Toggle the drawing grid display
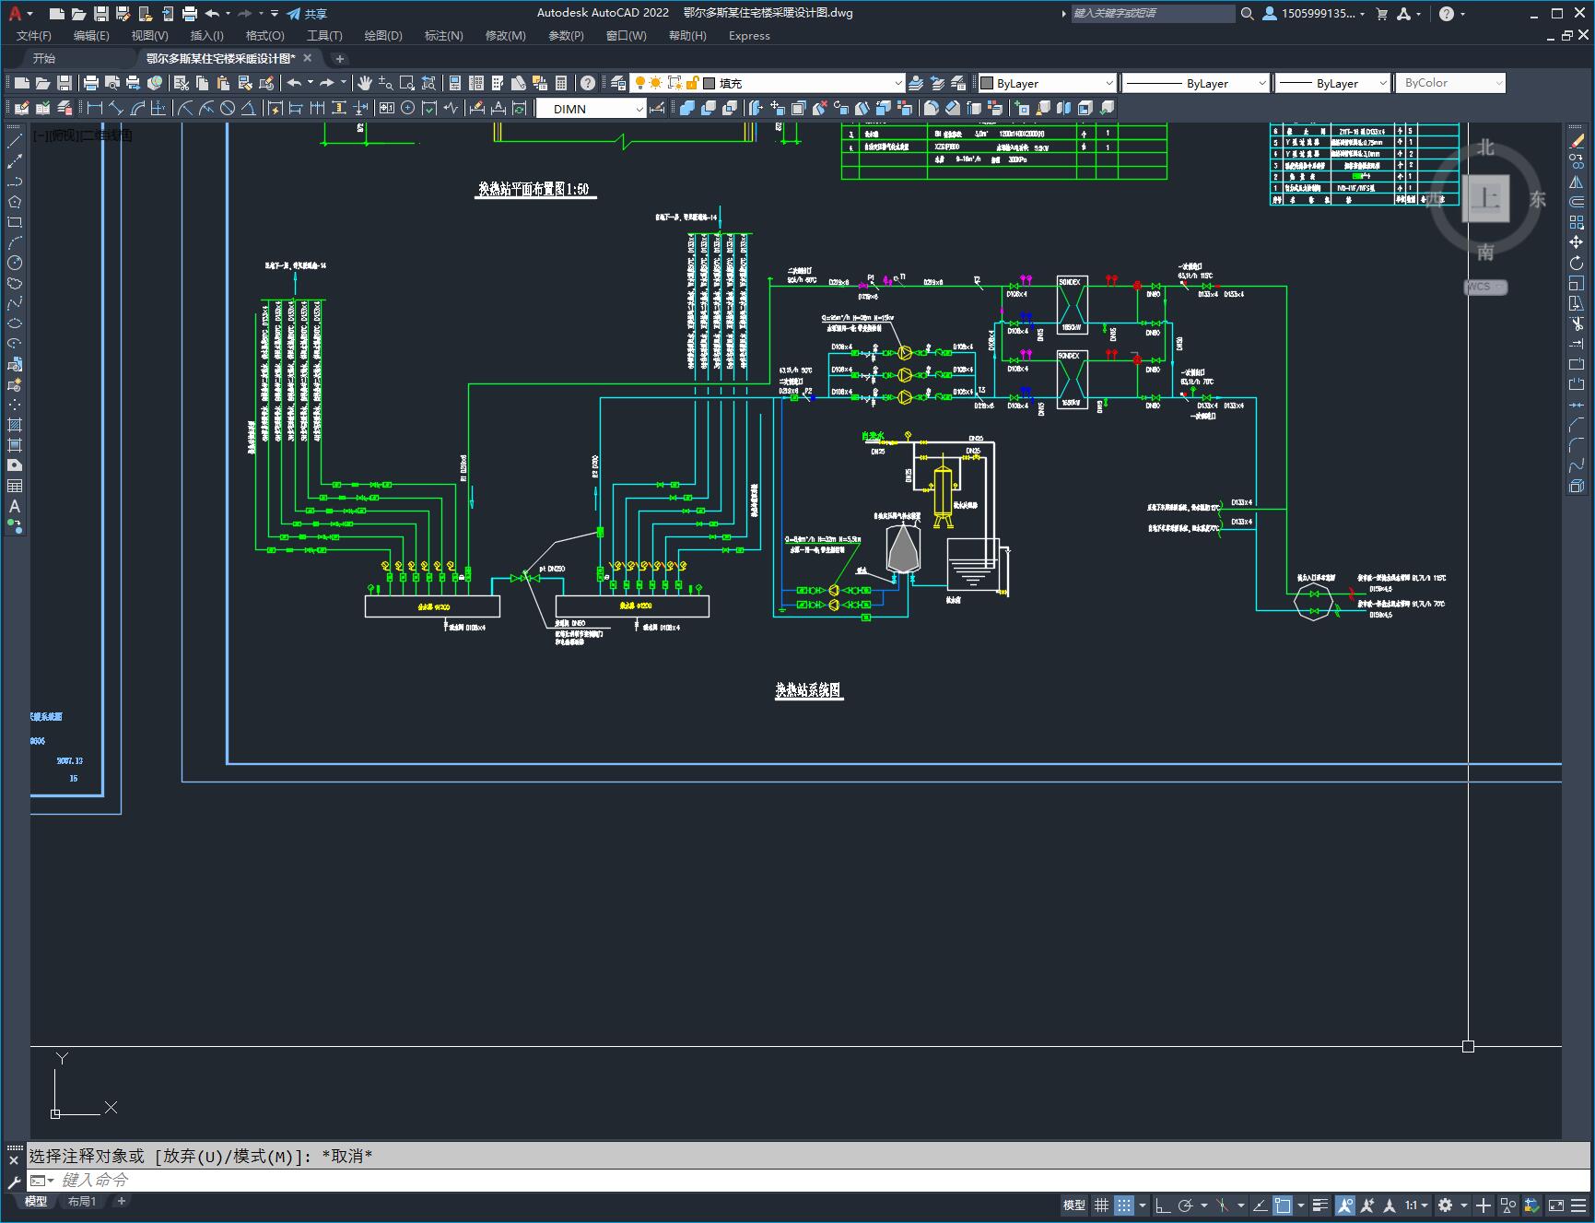 pos(1101,1205)
